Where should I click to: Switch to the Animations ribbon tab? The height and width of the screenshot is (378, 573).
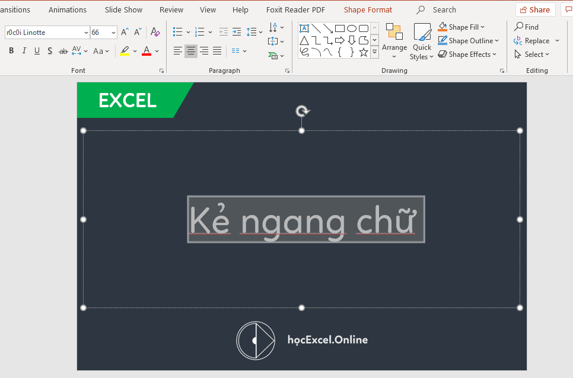67,9
